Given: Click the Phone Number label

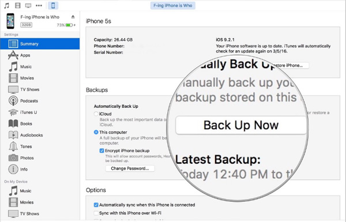Looking at the screenshot, I should (x=109, y=46).
